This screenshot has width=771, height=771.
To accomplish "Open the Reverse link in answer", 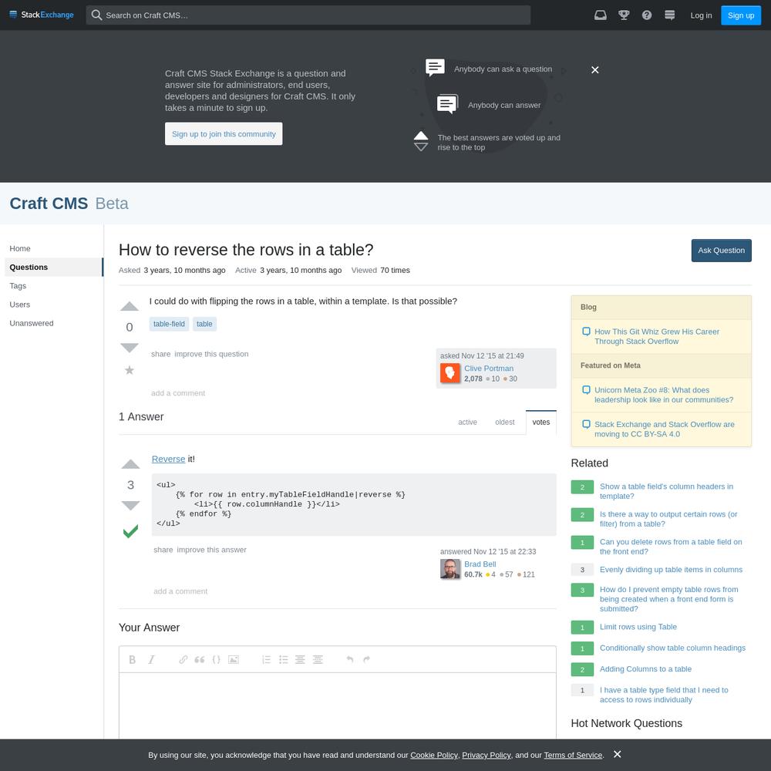I will pos(168,460).
